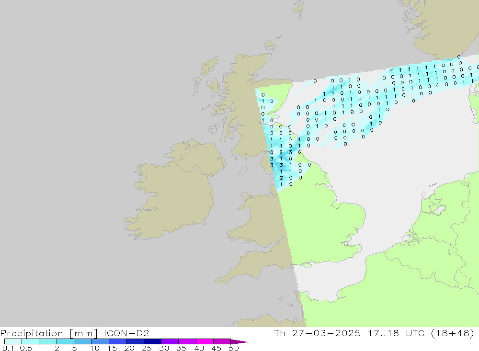Viewport: 479px width, 351px height.
Task: Click the '45' legend tick label
Action: 217,348
